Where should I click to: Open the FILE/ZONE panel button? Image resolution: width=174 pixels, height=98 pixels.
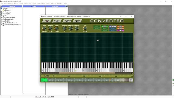(67, 21)
